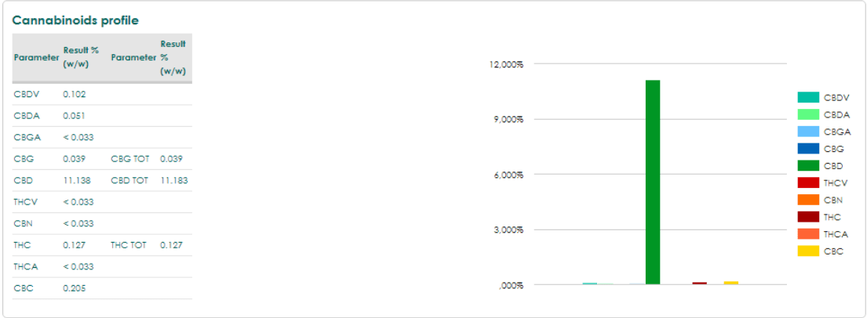
Task: Click the CBG blue legend swatch
Action: pos(808,149)
